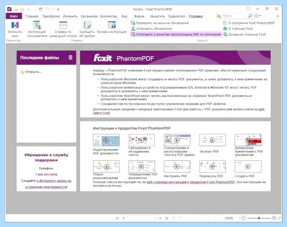Click the Undo arrow in quick access toolbar
Image resolution: width=287 pixels, height=227 pixels.
pyautogui.click(x=47, y=9)
